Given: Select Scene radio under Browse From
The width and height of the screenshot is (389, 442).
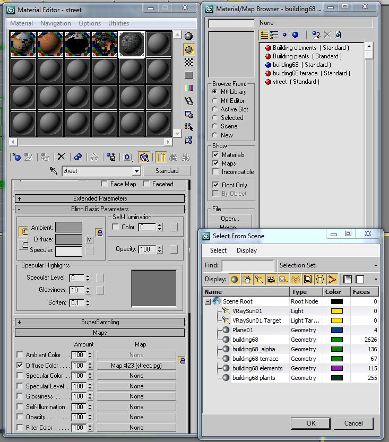Looking at the screenshot, I should (214, 126).
